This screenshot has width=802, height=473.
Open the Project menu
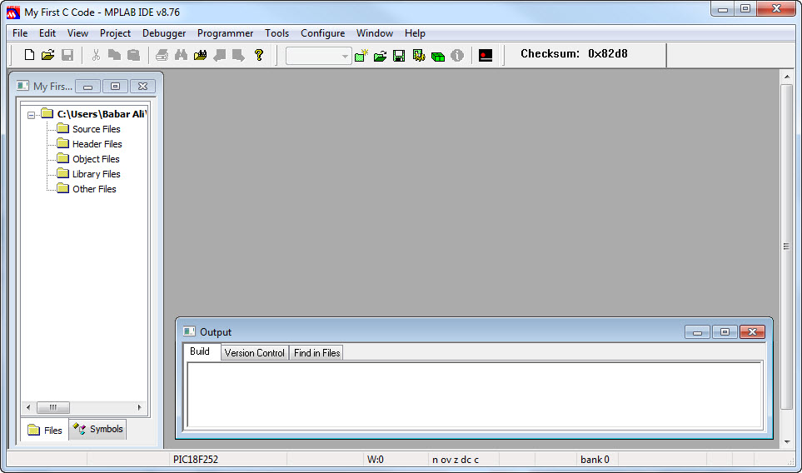point(115,33)
